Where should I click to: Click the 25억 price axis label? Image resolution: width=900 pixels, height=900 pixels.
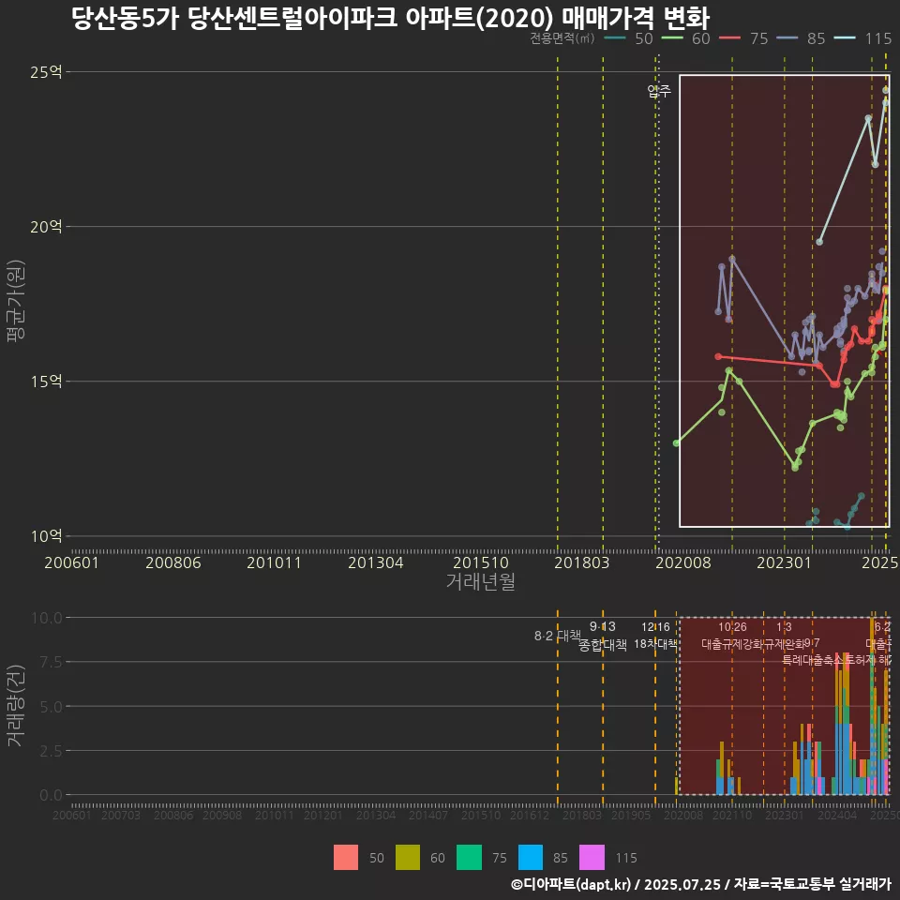46,72
